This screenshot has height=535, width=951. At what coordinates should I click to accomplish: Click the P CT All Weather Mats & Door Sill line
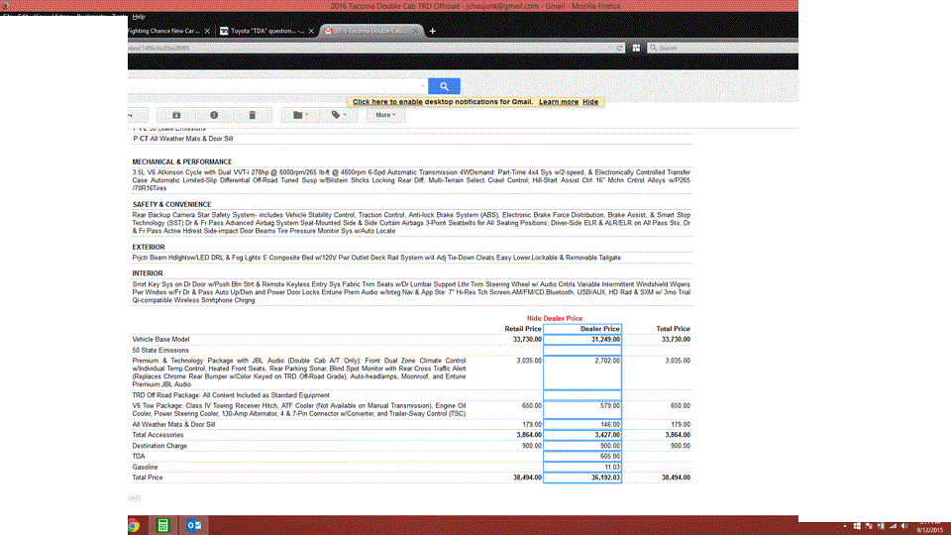point(182,139)
